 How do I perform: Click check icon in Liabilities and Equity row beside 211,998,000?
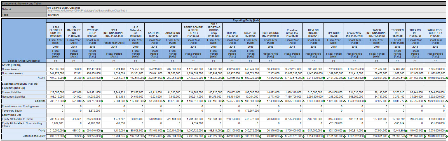(x=424, y=137)
